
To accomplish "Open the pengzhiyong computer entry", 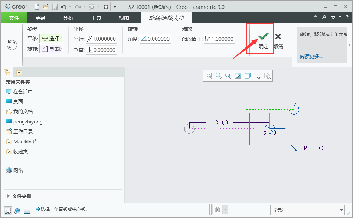I will pos(24,122).
